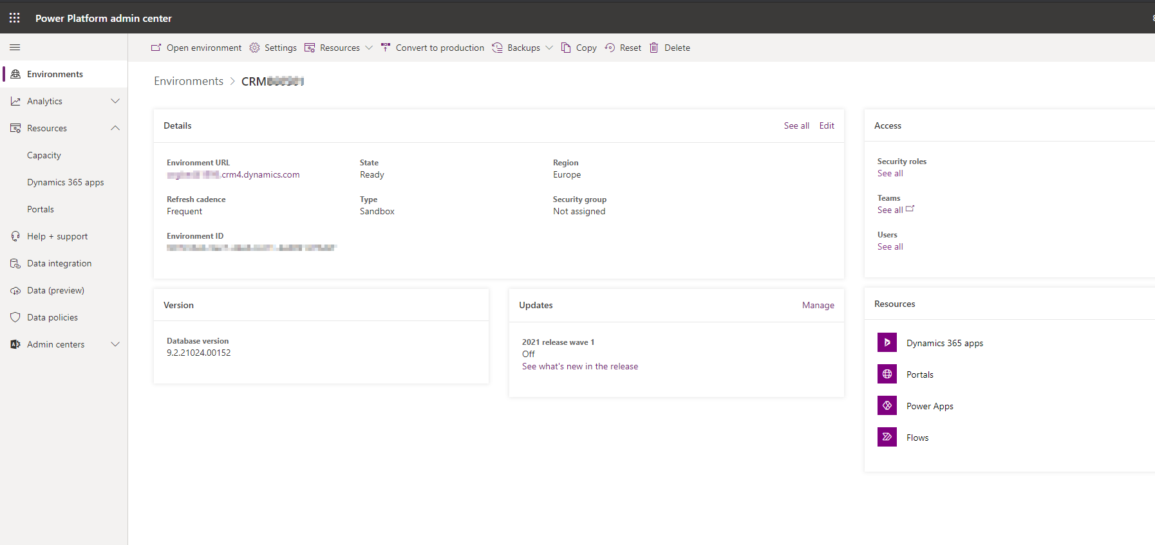The width and height of the screenshot is (1155, 545).
Task: Click the blurred Environment ID value
Action: click(252, 248)
